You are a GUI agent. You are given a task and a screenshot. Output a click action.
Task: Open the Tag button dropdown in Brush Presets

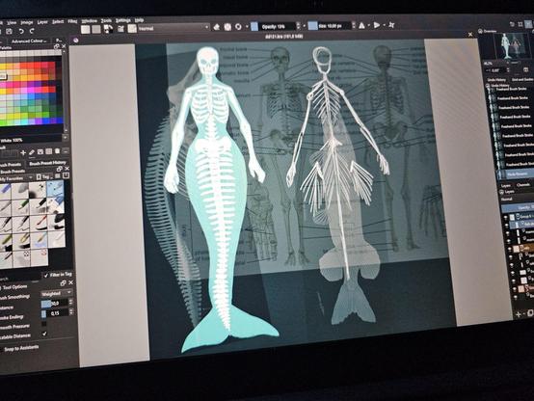(45, 176)
